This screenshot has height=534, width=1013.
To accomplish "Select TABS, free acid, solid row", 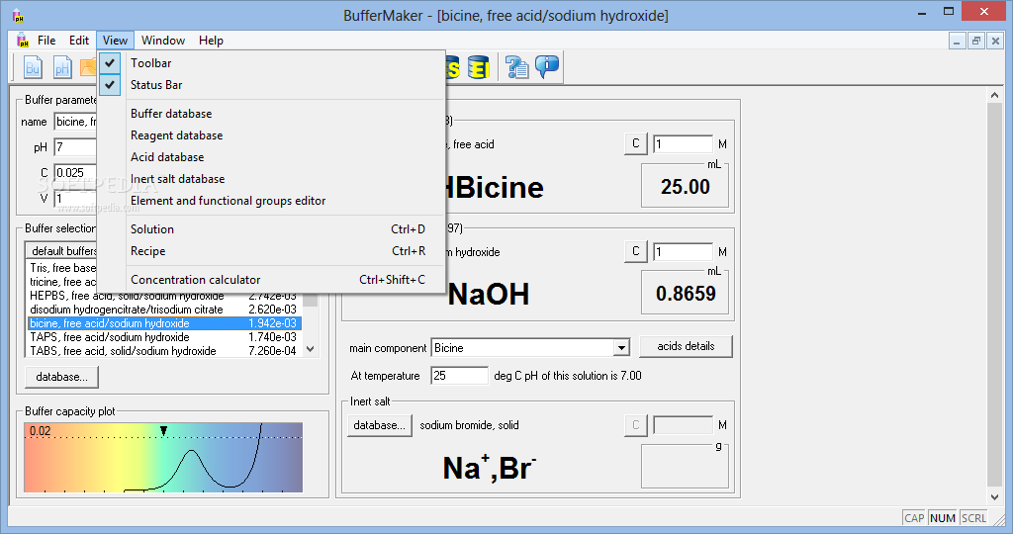I will click(x=164, y=351).
